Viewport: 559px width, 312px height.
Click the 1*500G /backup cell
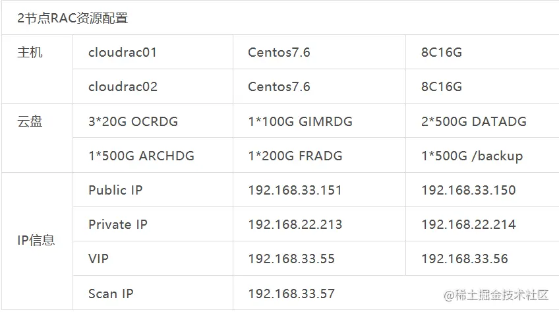click(483, 156)
